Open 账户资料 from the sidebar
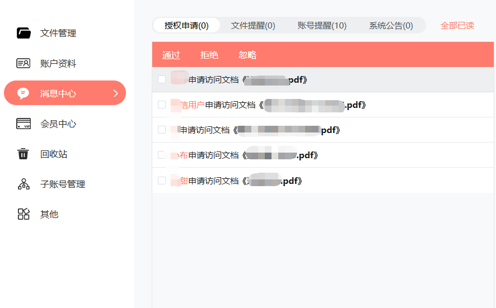 pyautogui.click(x=58, y=64)
